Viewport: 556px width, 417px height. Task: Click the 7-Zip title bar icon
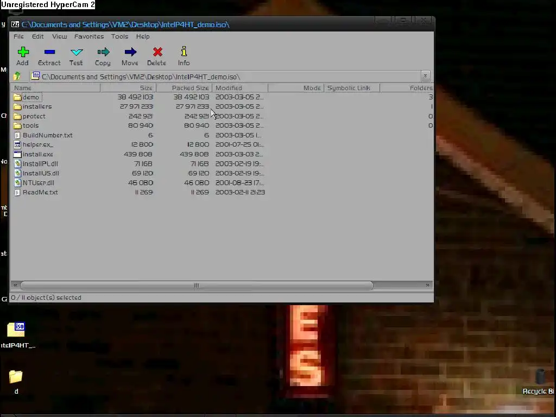point(15,24)
